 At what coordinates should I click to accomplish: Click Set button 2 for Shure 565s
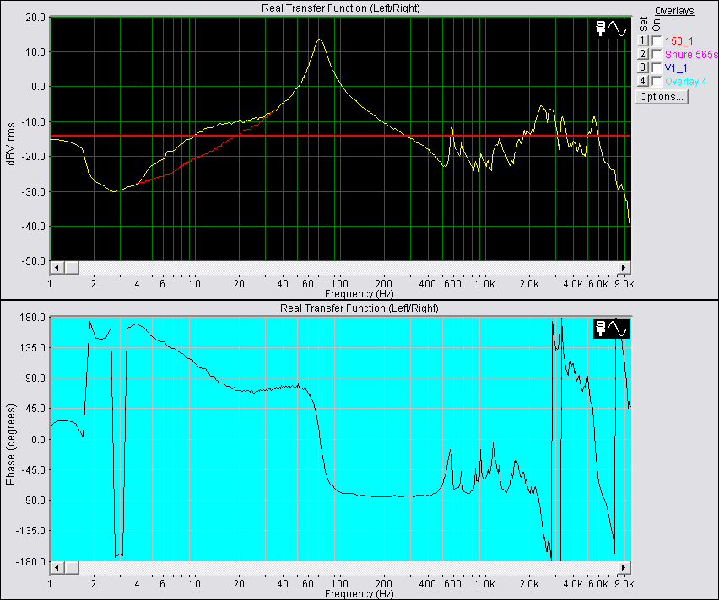[x=642, y=54]
